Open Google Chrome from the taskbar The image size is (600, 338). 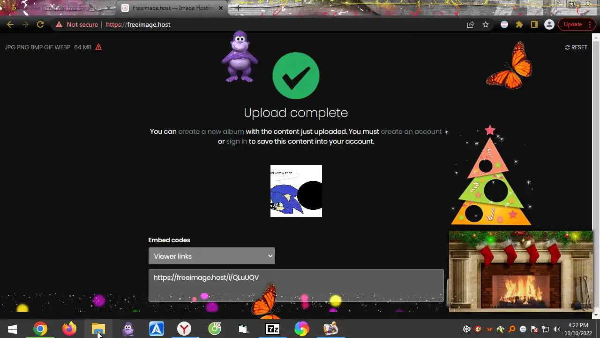[x=40, y=329]
